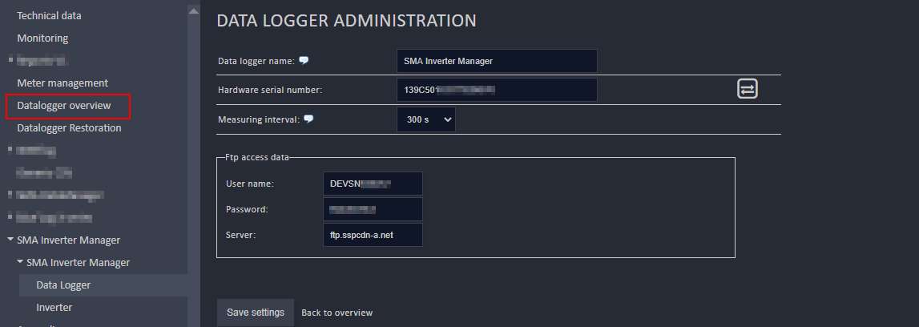Select the Data Logger tree item
The image size is (919, 327).
pos(63,285)
